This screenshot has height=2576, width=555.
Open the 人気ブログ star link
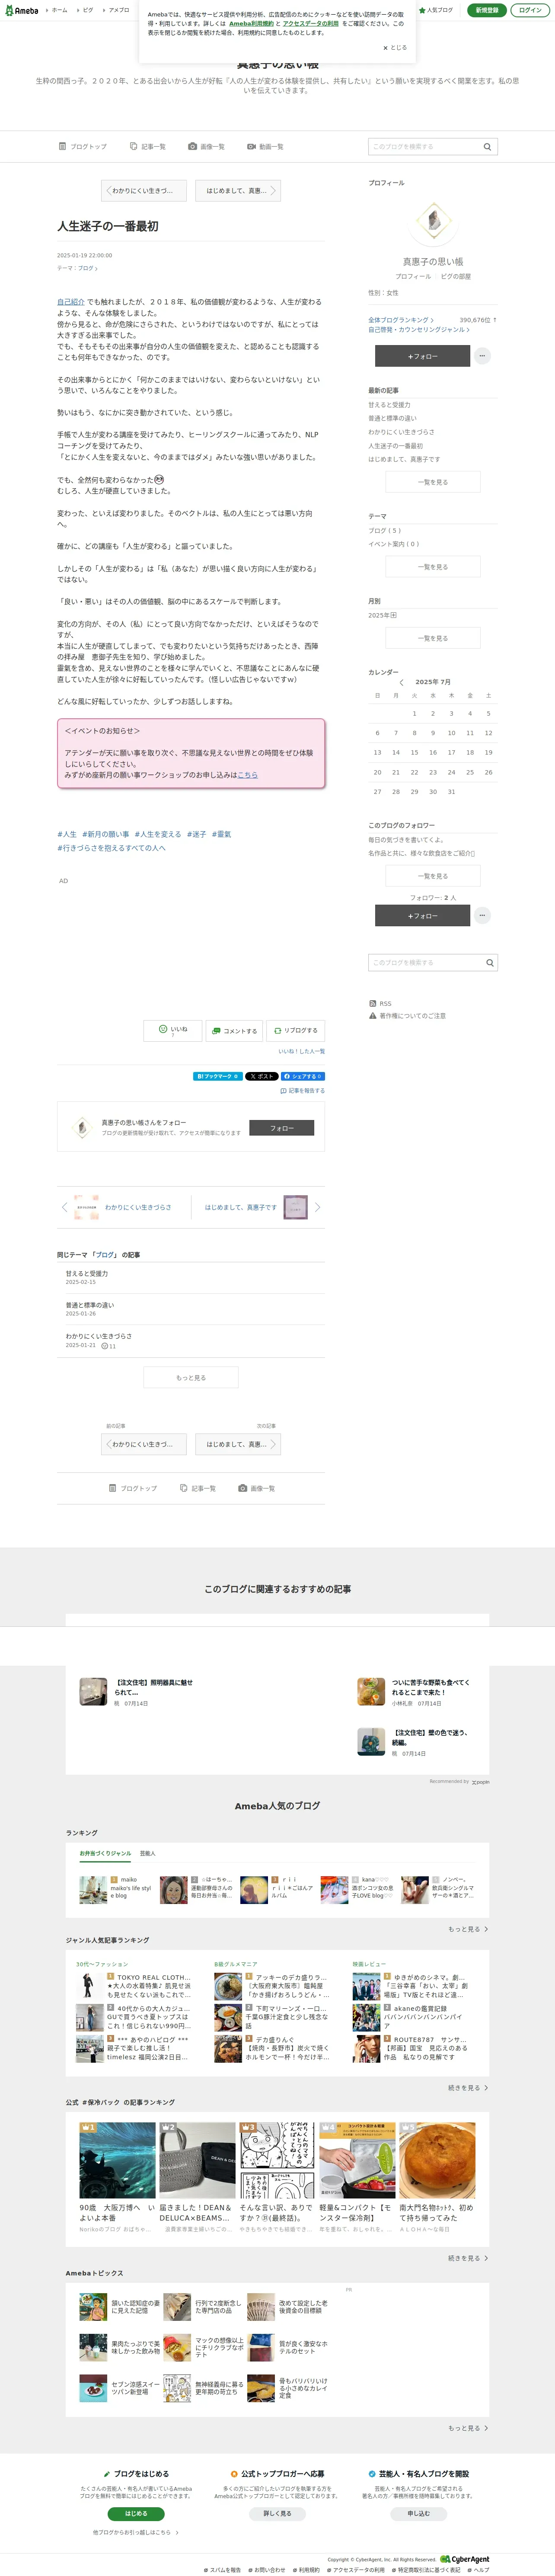point(436,10)
